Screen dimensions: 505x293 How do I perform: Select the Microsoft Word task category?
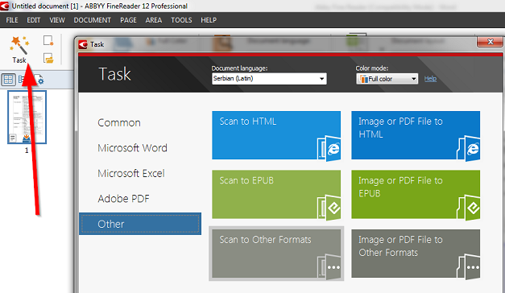point(132,148)
